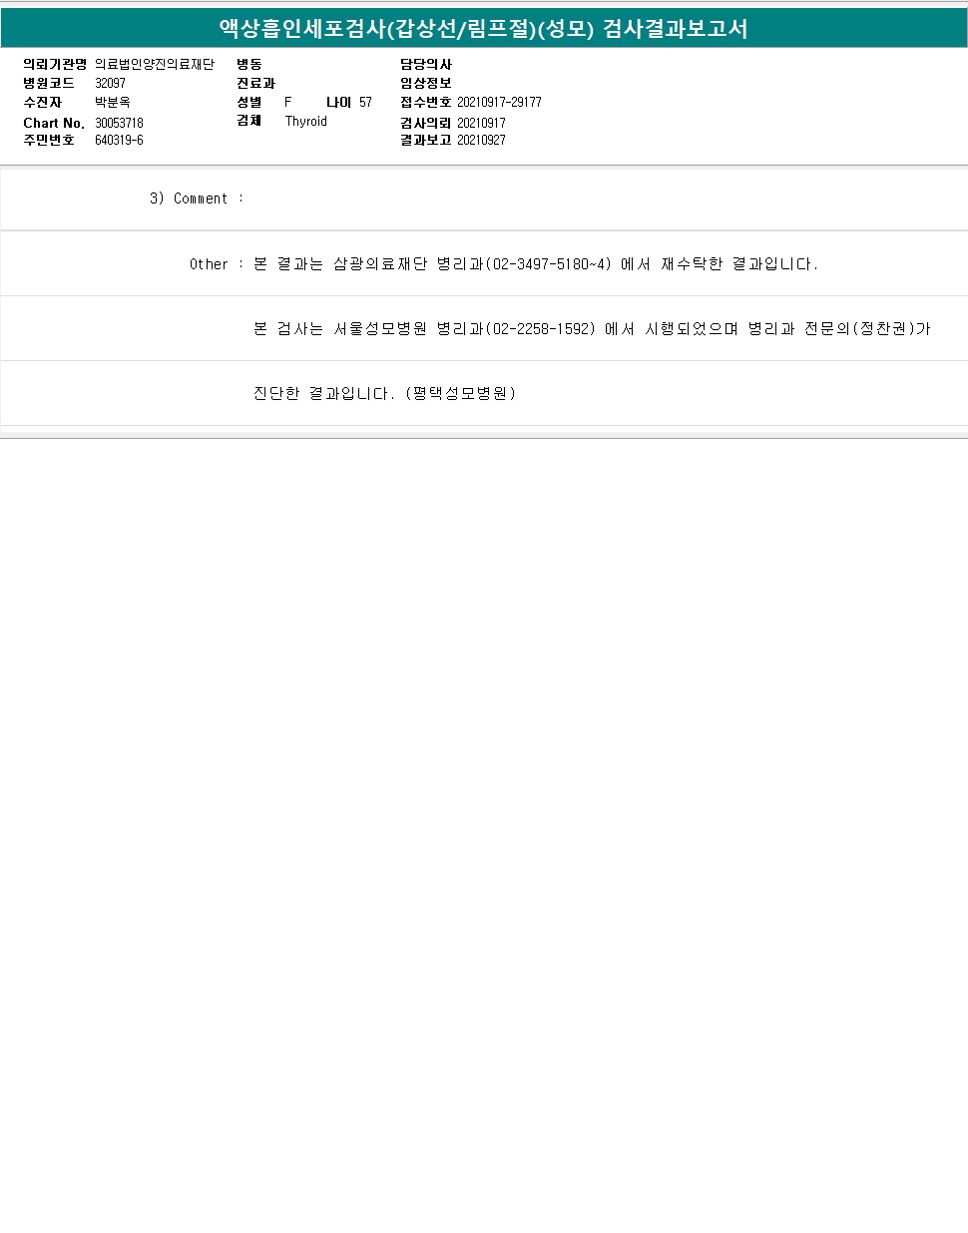968x1233 pixels.
Task: Click the 서울성모병원 phone number 02-2258-1592
Action: pos(540,329)
